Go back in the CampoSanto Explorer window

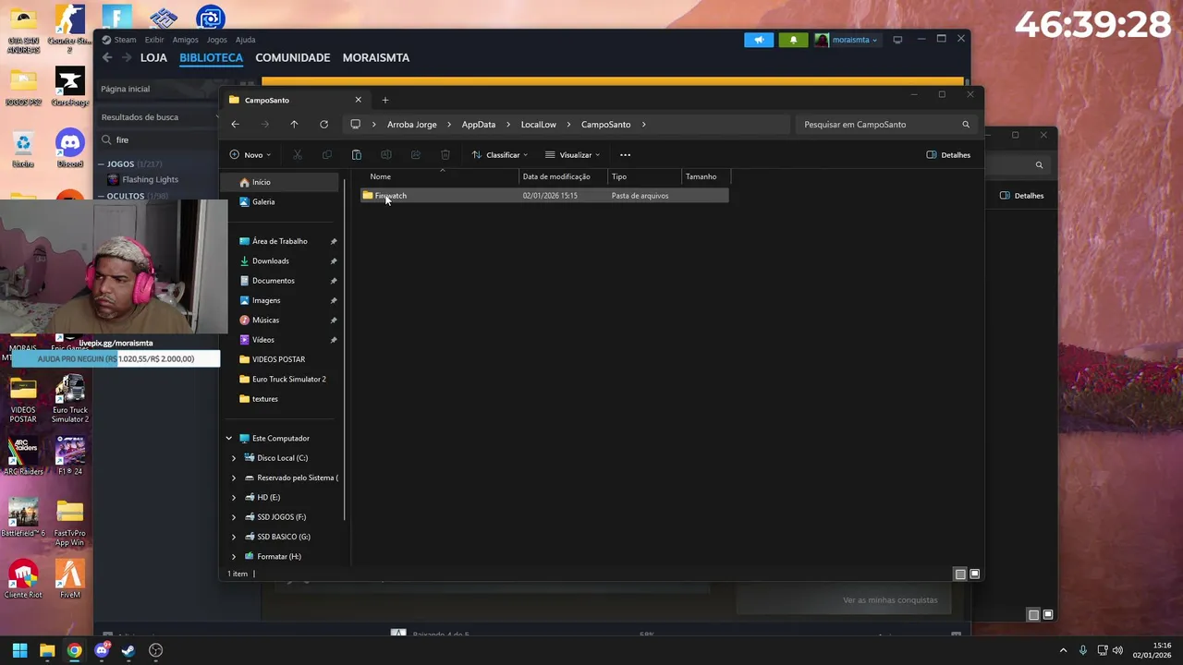click(235, 125)
